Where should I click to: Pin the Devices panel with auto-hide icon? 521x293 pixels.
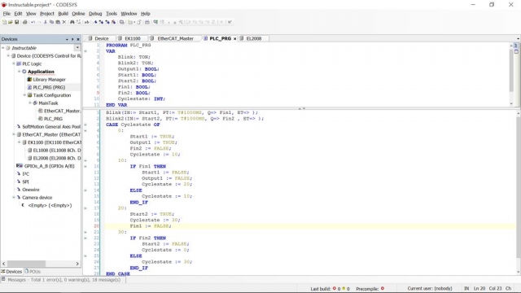(72, 39)
